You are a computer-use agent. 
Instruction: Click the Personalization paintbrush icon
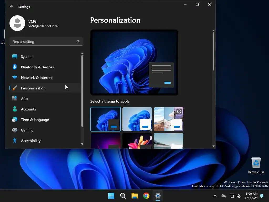point(15,88)
